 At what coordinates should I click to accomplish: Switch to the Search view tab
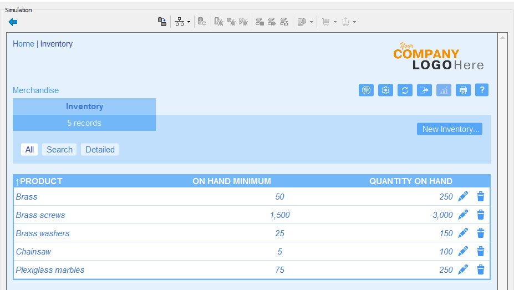[x=59, y=150]
